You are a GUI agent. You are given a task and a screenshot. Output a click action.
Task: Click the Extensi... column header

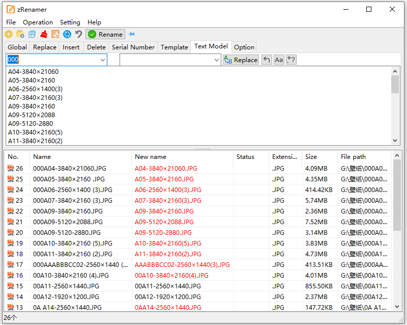(x=285, y=157)
